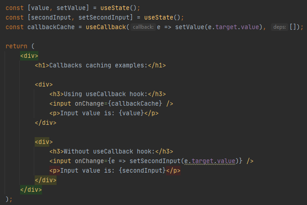The image size is (307, 205).
Task: Click the empty dependency array brackets
Action: pos(293,27)
